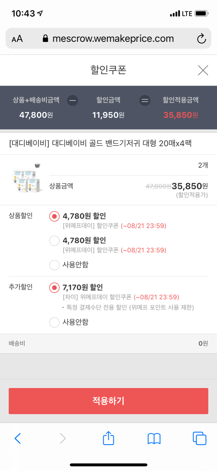Screen dimensions: 217x471
Task: Tap the 대디베이비 골드 밴드기저귀 product title
Action: coord(100,143)
